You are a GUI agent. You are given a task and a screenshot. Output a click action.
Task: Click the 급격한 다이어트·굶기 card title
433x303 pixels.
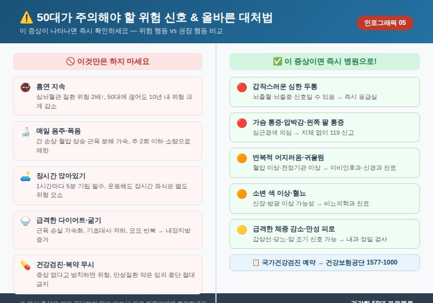69,220
